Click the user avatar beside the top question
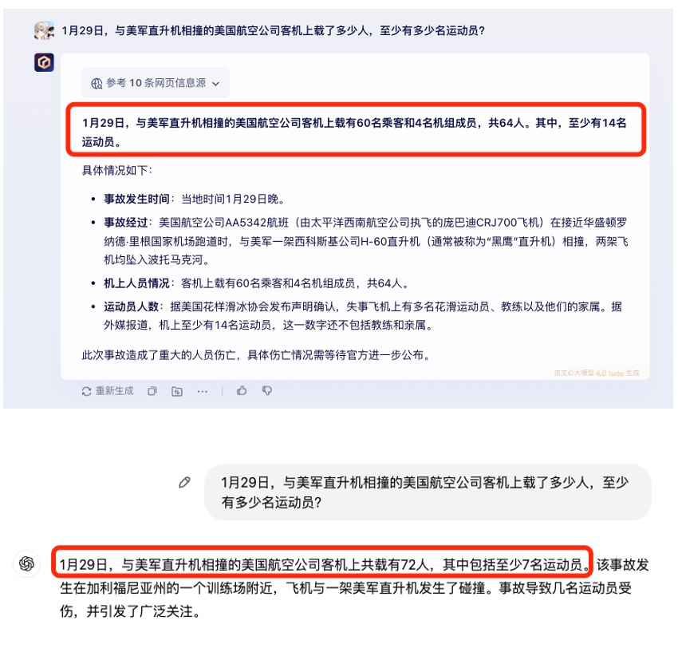 44,30
